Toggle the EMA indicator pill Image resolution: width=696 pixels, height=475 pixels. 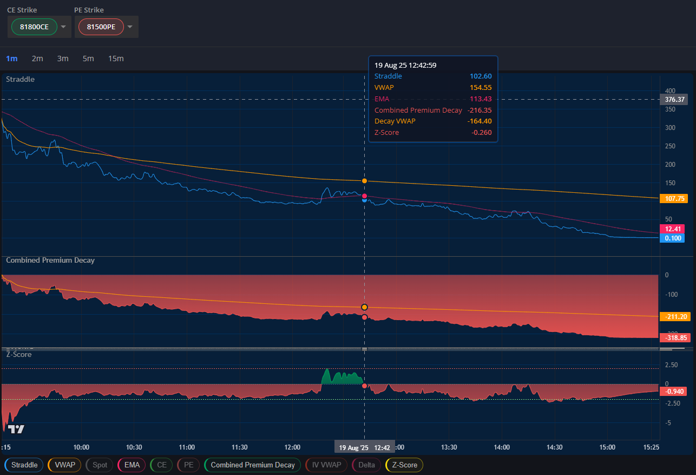pyautogui.click(x=131, y=465)
